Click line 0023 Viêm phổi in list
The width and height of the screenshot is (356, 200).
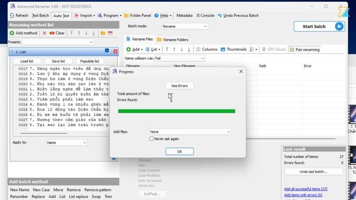(56, 99)
